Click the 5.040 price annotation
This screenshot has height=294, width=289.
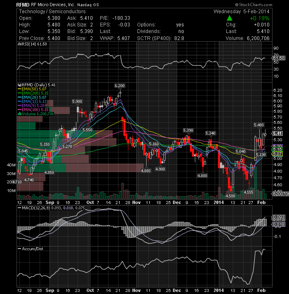[x=241, y=151]
